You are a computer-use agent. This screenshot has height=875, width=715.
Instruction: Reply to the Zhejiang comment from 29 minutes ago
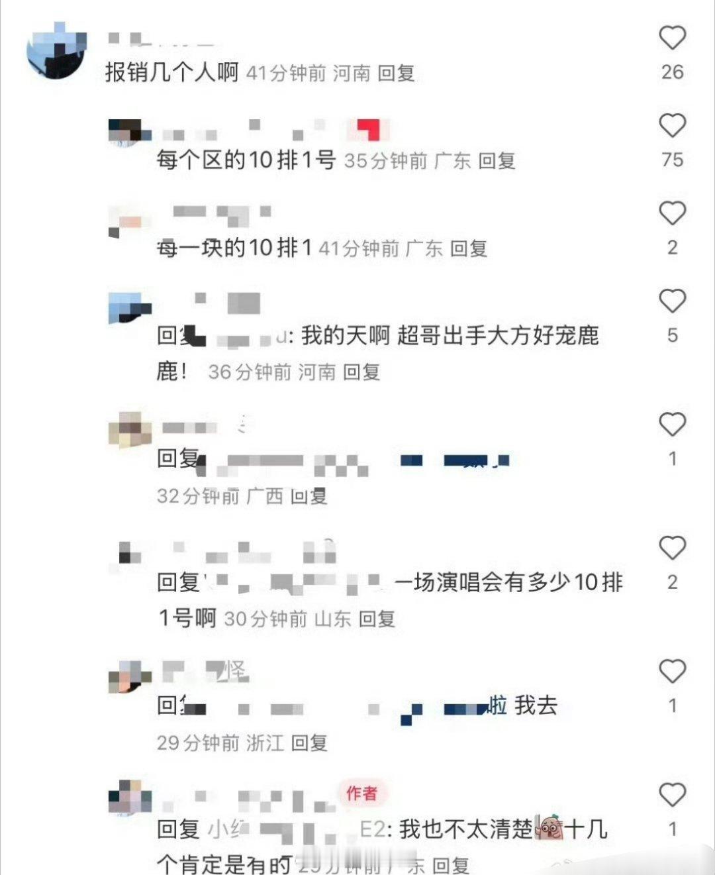(x=309, y=743)
